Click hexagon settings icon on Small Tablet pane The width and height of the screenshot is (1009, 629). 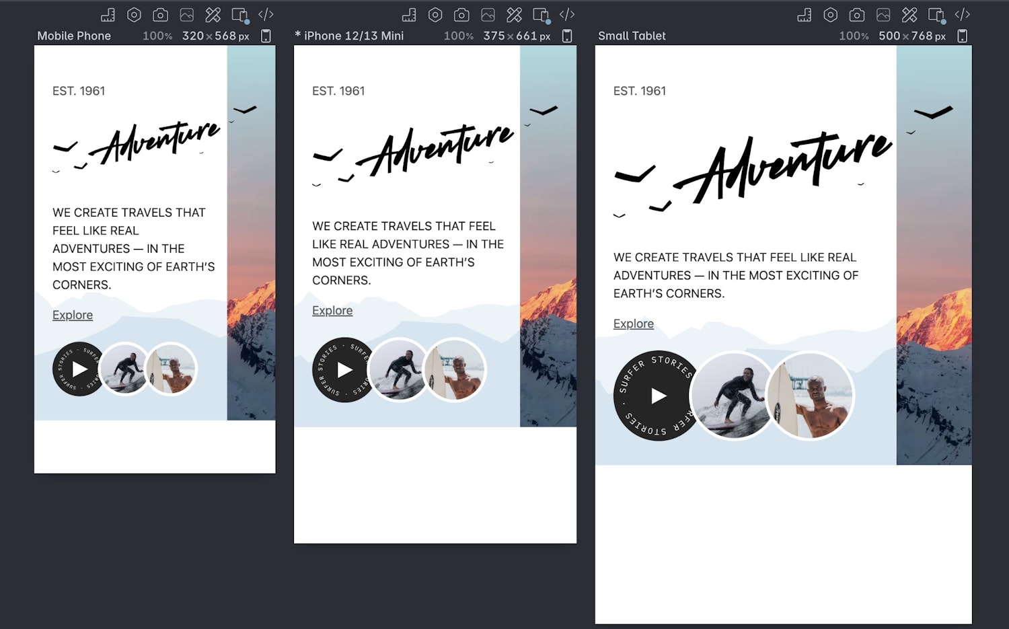pos(831,15)
